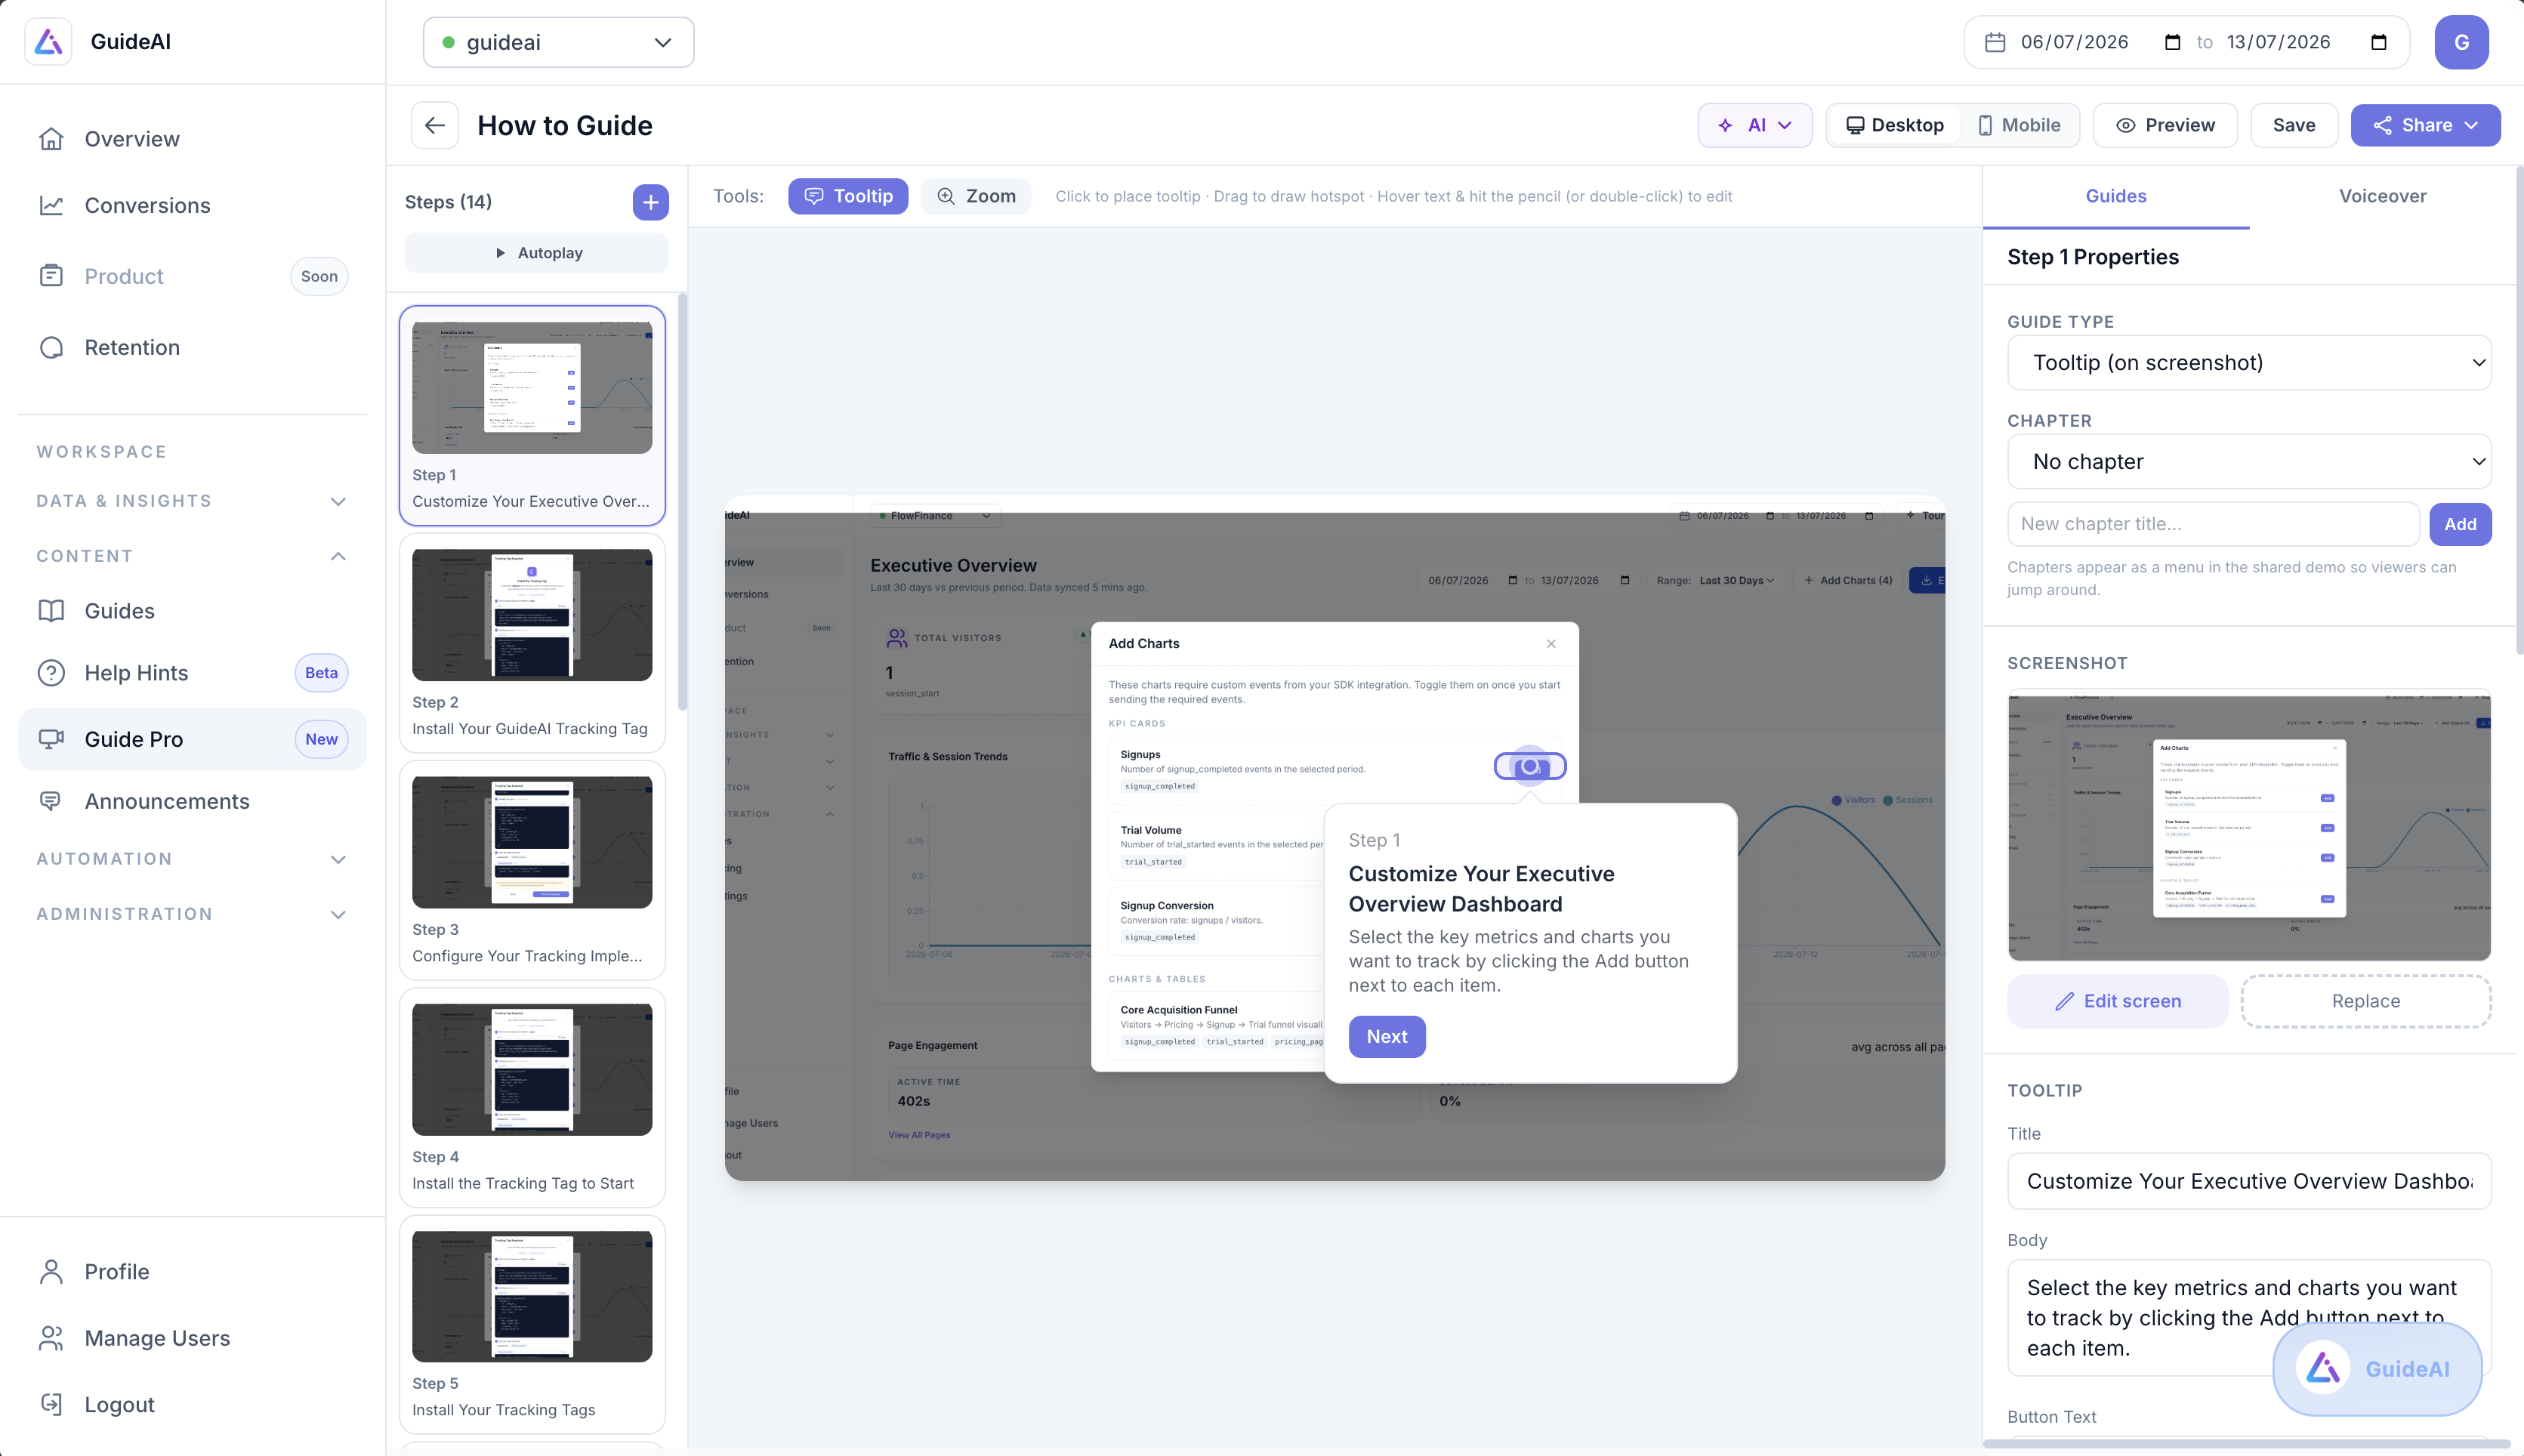This screenshot has width=2524, height=1456.
Task: Open the Guide Type dropdown
Action: pos(2249,362)
